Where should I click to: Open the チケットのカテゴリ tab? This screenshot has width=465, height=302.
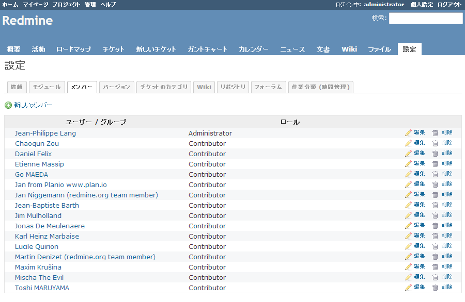(x=164, y=87)
